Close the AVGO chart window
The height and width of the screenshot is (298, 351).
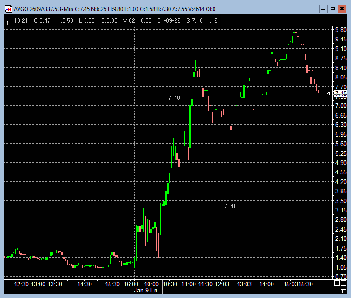(342, 8)
